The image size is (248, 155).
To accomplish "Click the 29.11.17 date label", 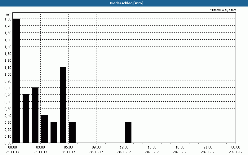I will pyautogui.click(x=236, y=152).
